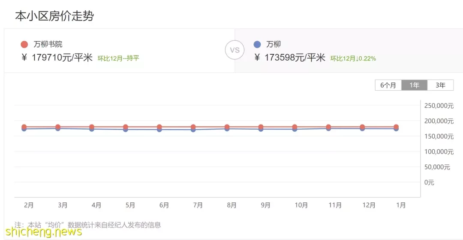Click the 环比12月↓0.22% change text

(x=353, y=58)
